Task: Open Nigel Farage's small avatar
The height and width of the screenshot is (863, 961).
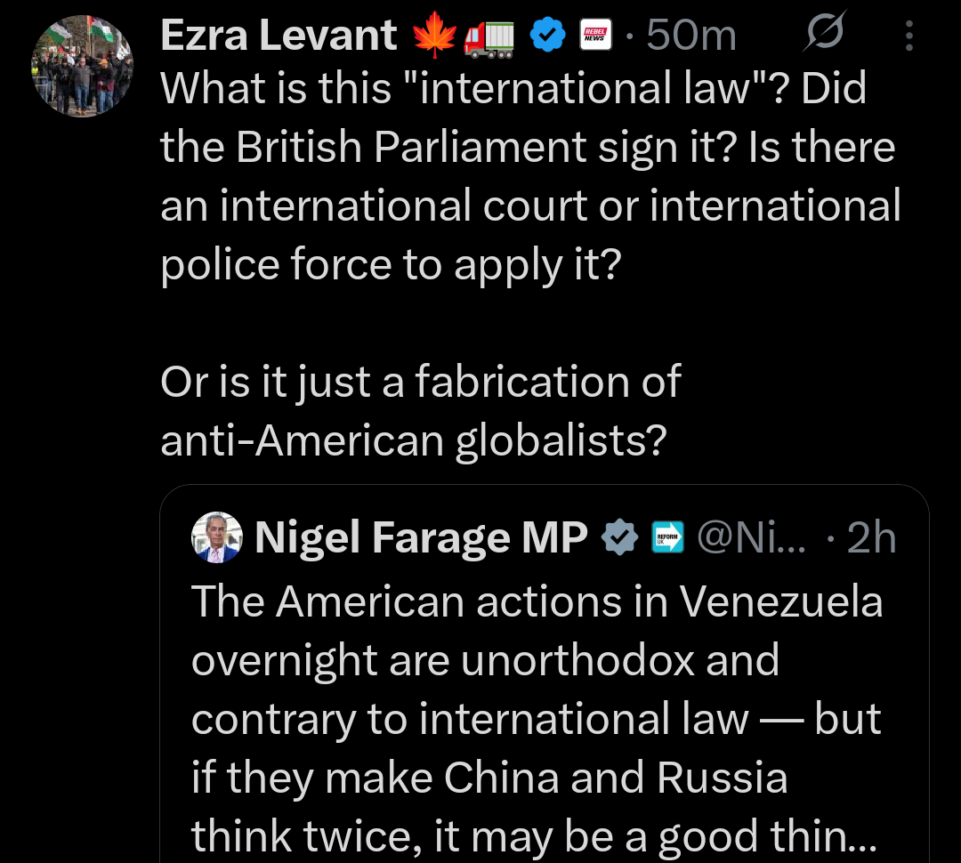Action: click(217, 537)
